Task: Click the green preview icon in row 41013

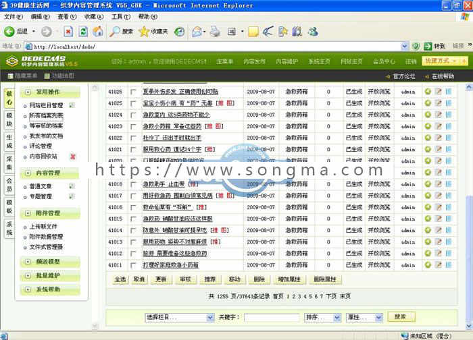Action: (x=428, y=242)
